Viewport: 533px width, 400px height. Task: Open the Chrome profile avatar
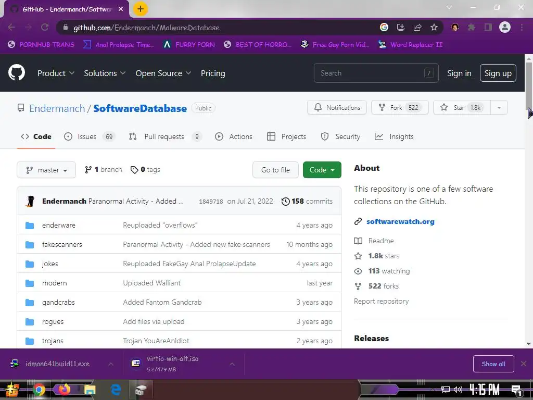(505, 27)
